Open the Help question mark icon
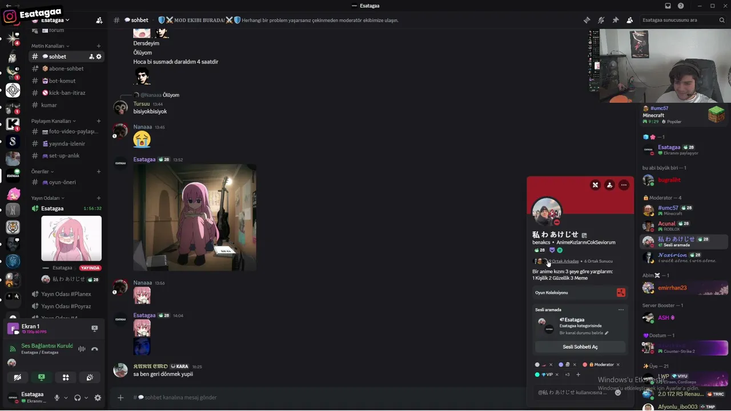731x411 pixels. (x=681, y=6)
